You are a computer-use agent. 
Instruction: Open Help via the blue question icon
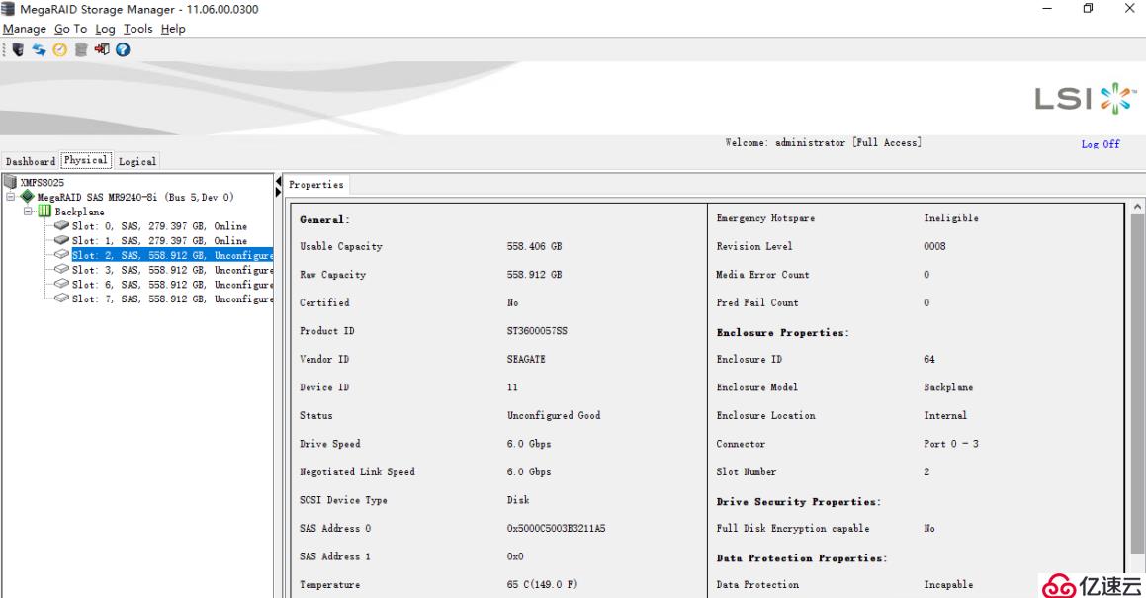(x=123, y=49)
